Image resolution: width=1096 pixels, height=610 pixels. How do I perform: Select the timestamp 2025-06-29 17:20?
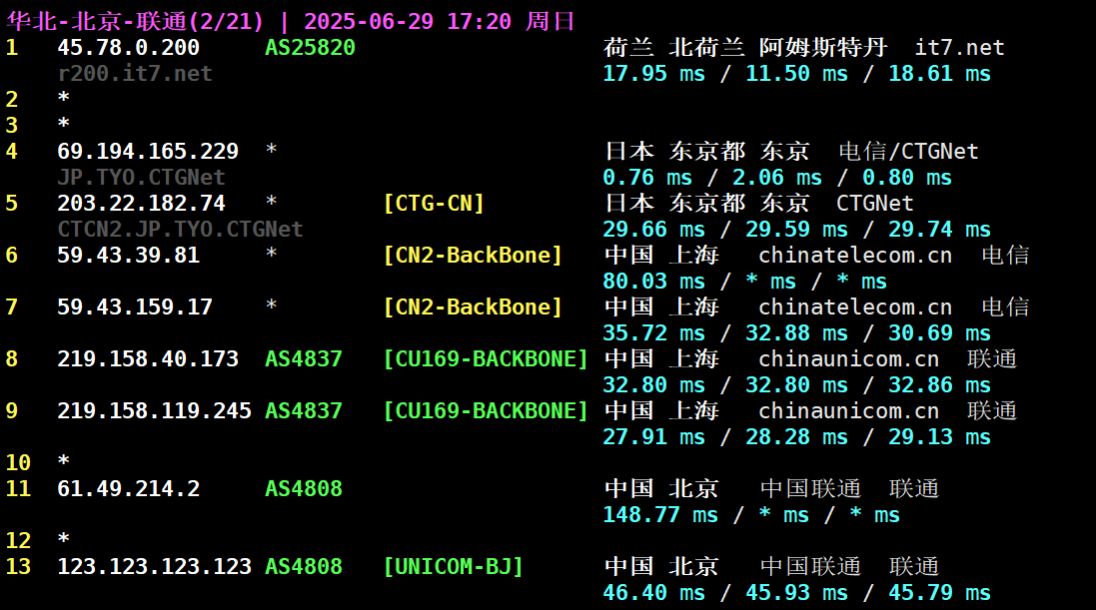pyautogui.click(x=408, y=21)
